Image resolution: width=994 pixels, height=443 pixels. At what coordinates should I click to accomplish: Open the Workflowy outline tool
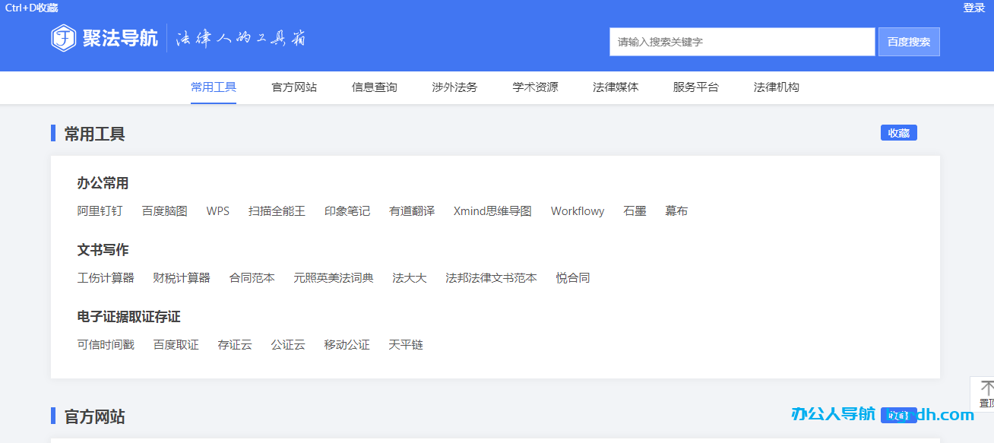[578, 210]
